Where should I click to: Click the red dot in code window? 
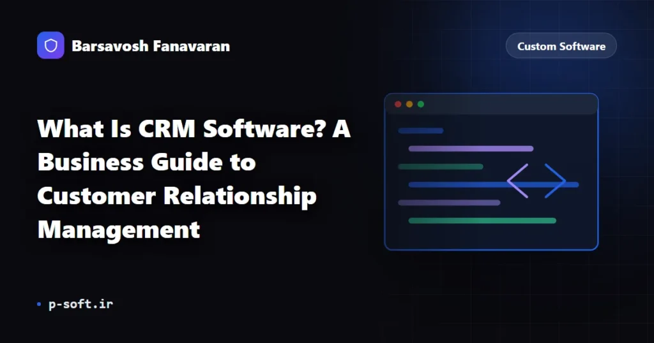[x=398, y=104]
